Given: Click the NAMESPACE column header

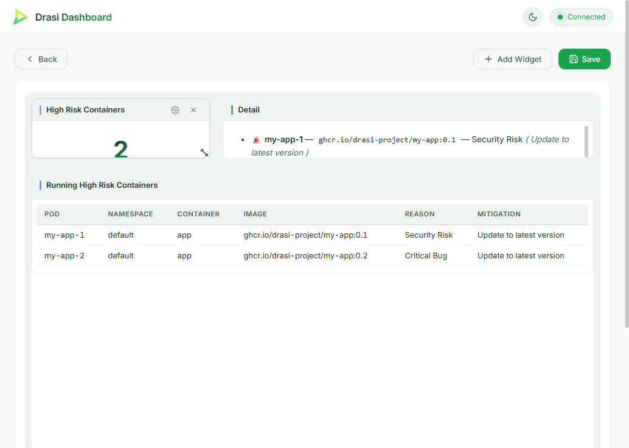Looking at the screenshot, I should click(130, 214).
